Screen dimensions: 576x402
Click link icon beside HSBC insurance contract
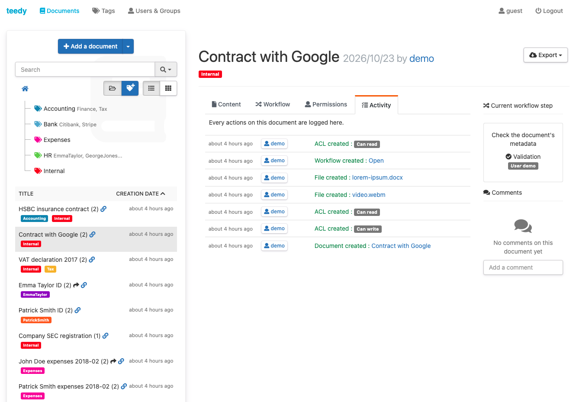coord(103,209)
